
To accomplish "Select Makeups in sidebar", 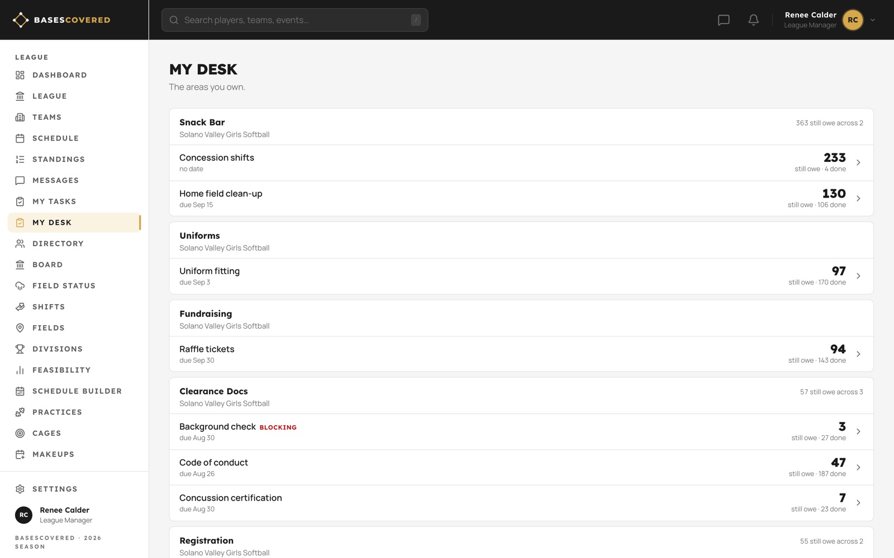I will 74,455.
